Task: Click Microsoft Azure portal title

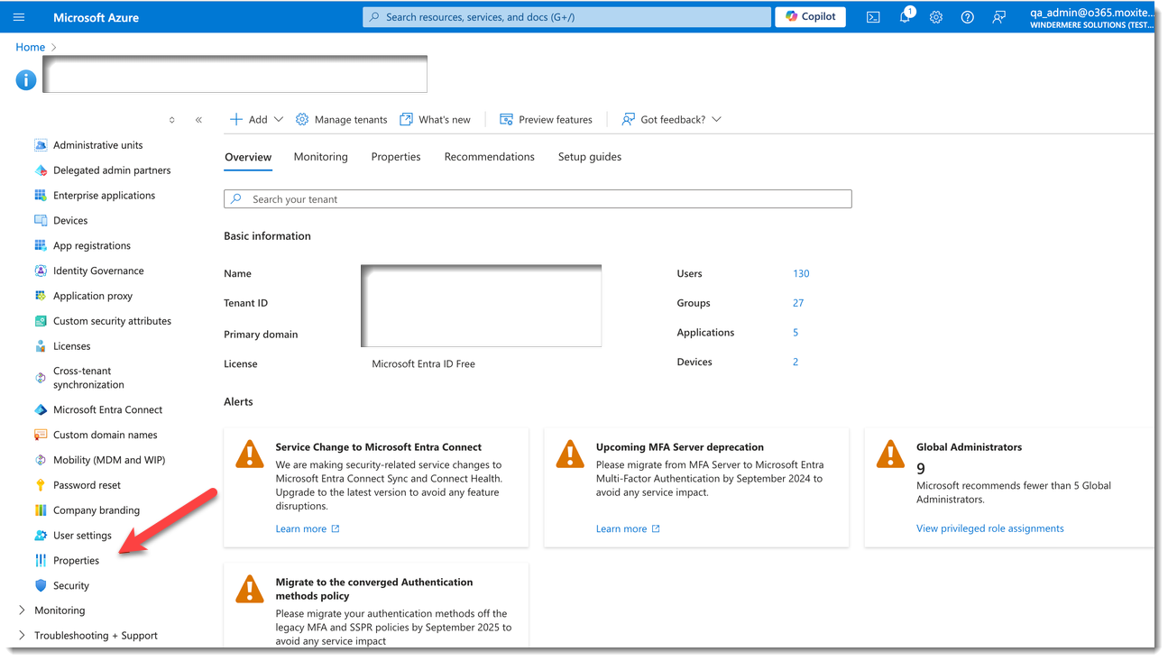Action: [96, 18]
